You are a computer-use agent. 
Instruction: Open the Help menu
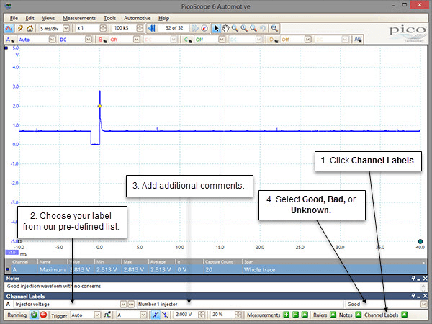point(163,18)
